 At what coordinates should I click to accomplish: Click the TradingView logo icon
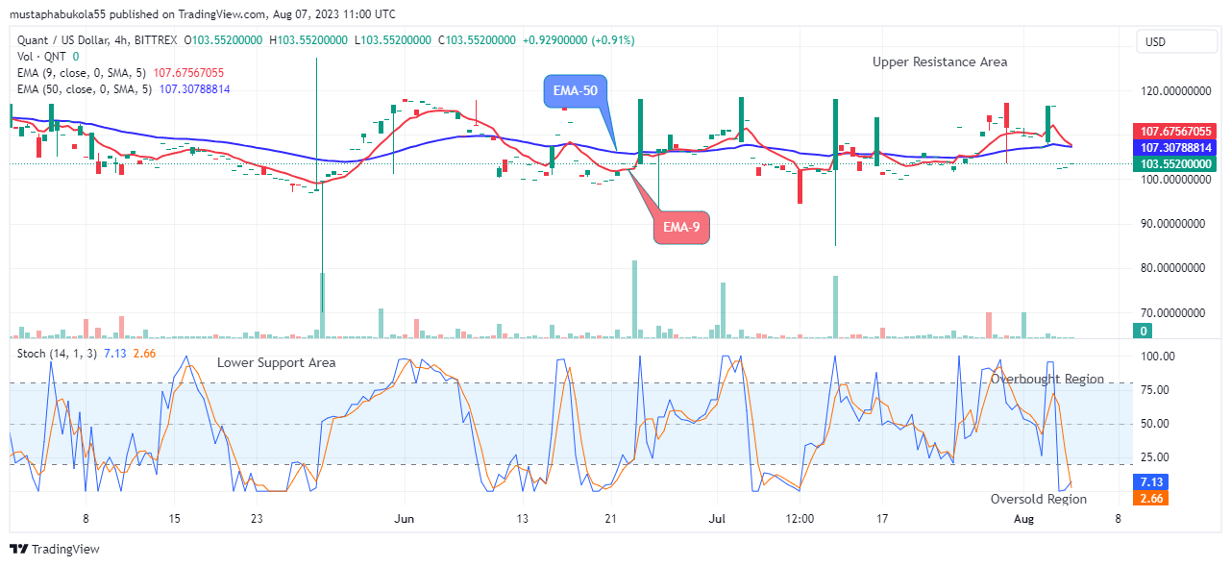(19, 549)
